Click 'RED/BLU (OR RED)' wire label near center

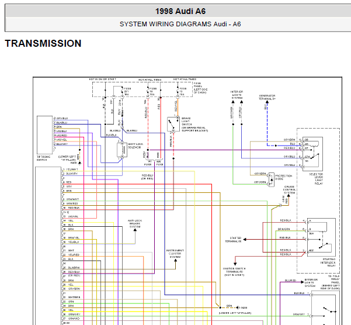[x=147, y=177]
